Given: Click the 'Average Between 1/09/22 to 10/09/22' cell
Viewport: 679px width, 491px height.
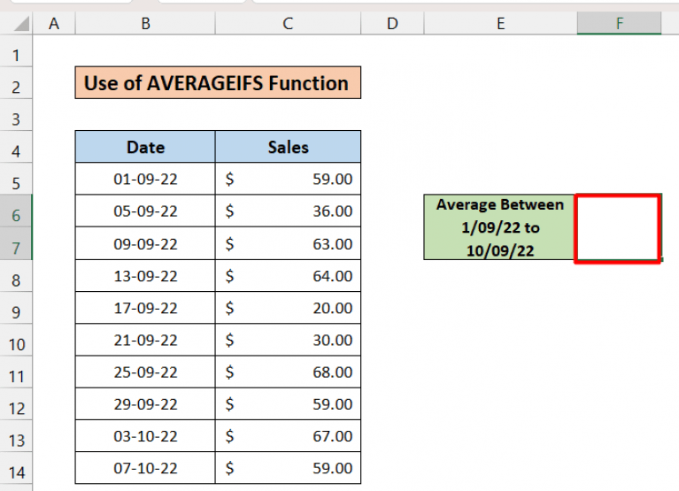Looking at the screenshot, I should click(499, 227).
